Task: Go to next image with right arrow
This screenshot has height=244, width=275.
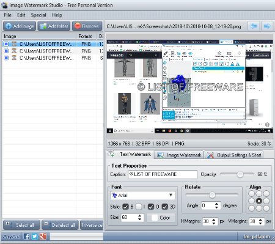Action: tap(267, 26)
